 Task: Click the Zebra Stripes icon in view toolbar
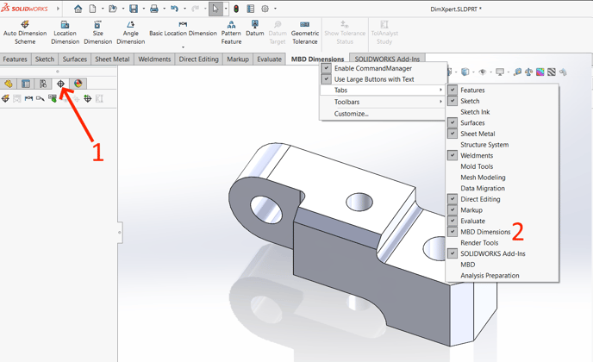(x=552, y=72)
